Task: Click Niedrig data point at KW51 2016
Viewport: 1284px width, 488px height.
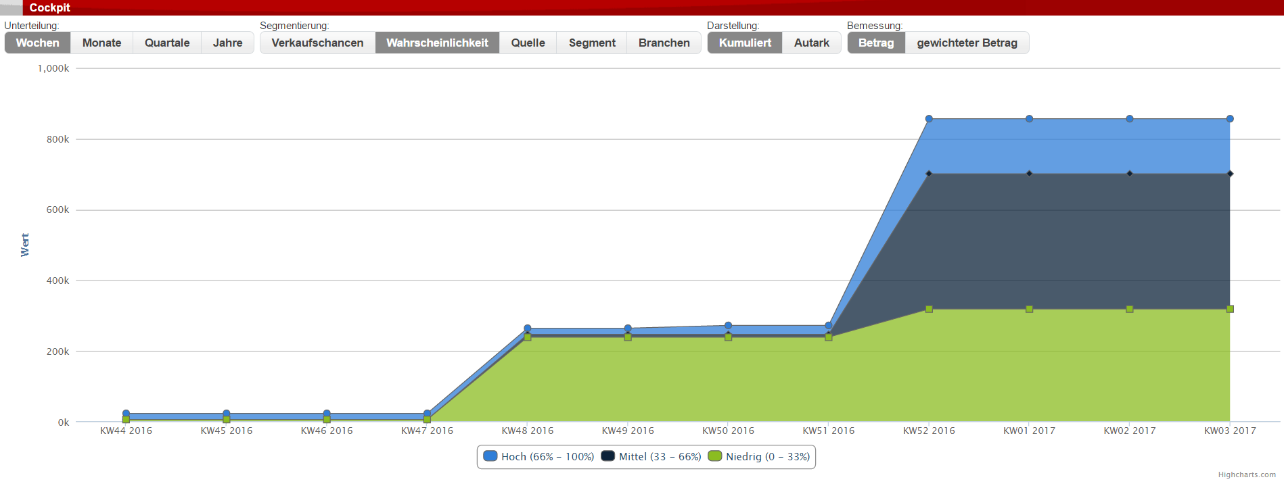Action: coord(829,337)
